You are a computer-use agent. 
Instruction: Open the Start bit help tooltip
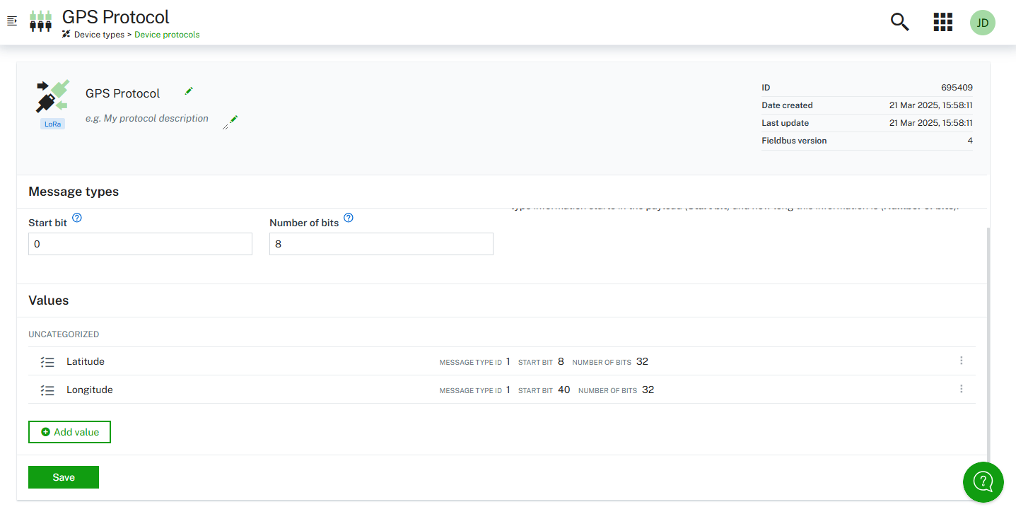coord(77,218)
